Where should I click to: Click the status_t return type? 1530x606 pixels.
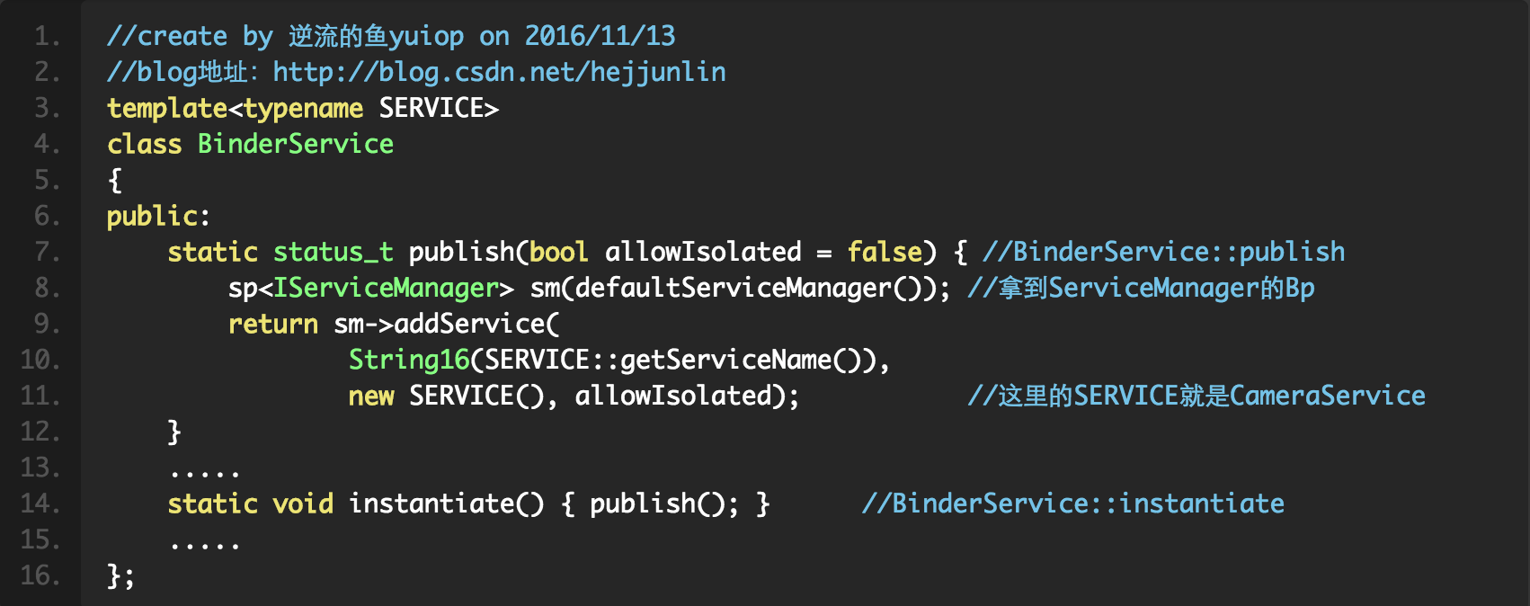pos(333,252)
